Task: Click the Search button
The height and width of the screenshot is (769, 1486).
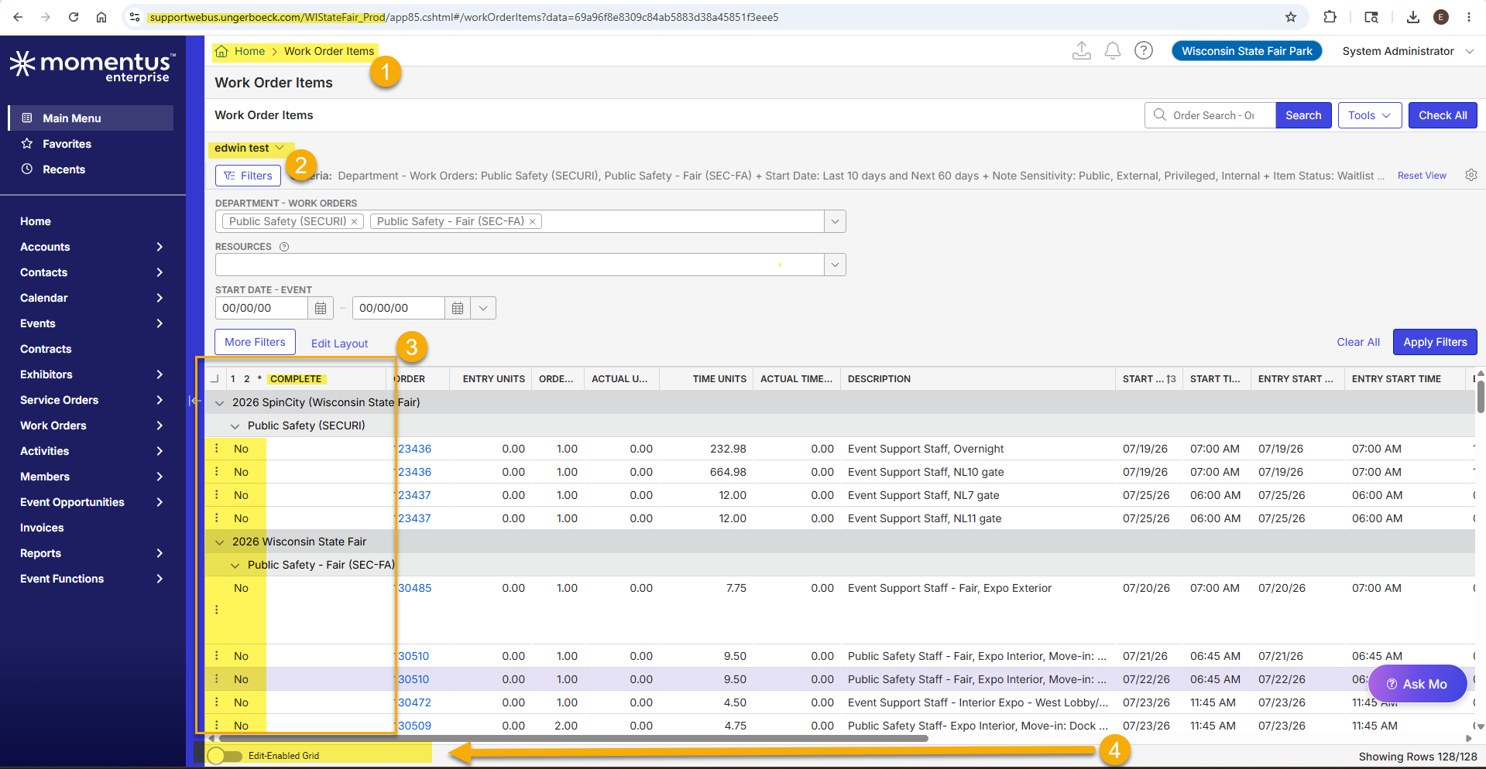Action: pos(1303,115)
